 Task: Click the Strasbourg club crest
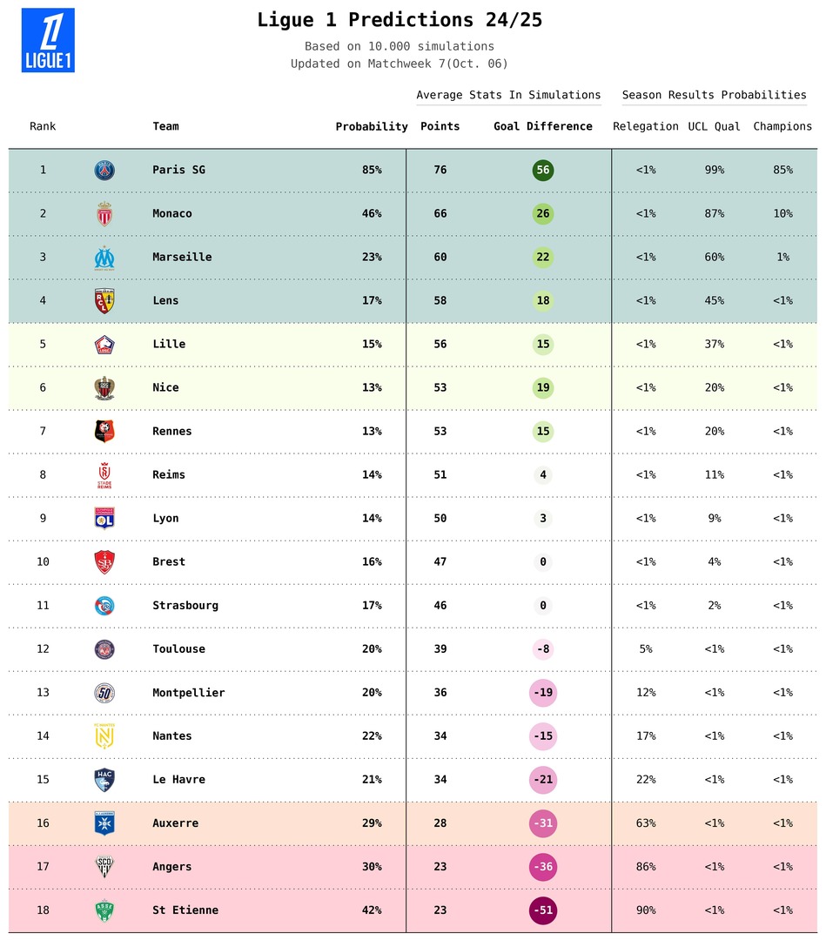tap(104, 606)
